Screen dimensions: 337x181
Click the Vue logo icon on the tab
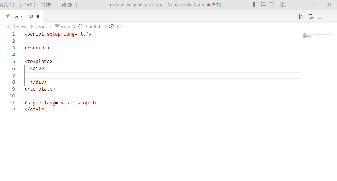[x=8, y=16]
